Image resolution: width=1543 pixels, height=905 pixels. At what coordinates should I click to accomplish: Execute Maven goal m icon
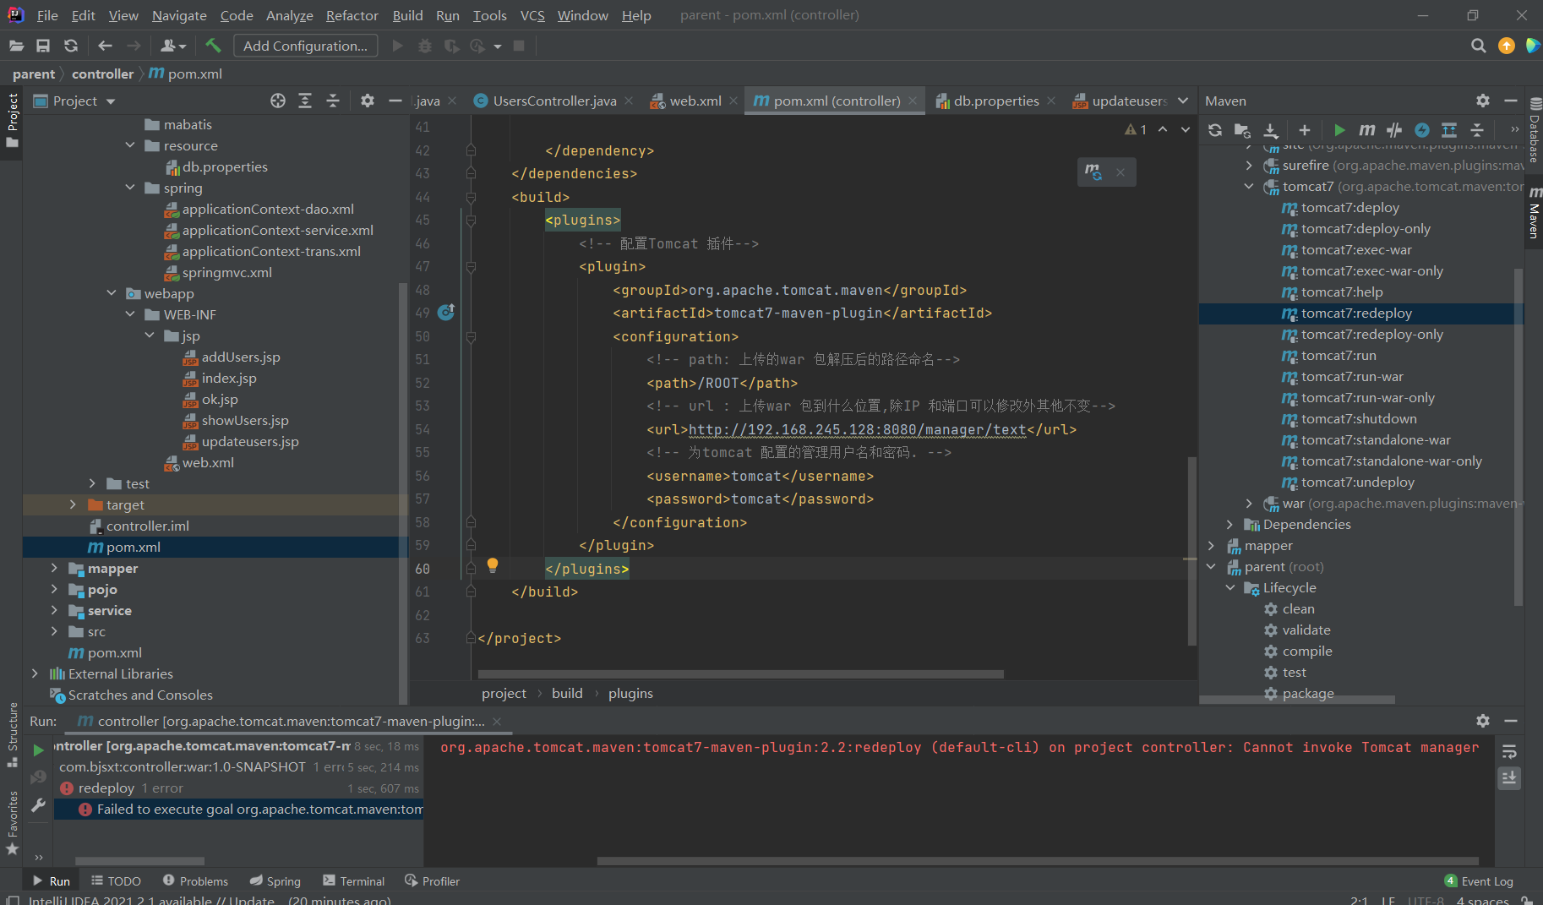click(x=1367, y=130)
